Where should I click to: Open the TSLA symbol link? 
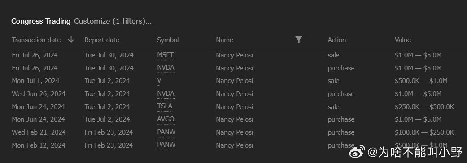[165, 106]
